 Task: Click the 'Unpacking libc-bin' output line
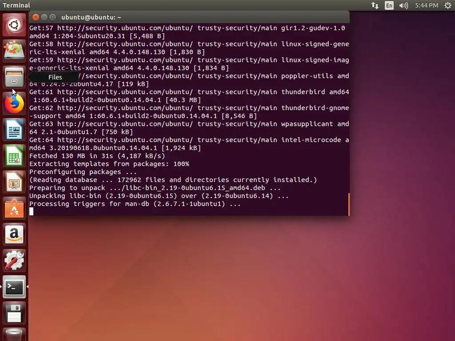coord(159,196)
